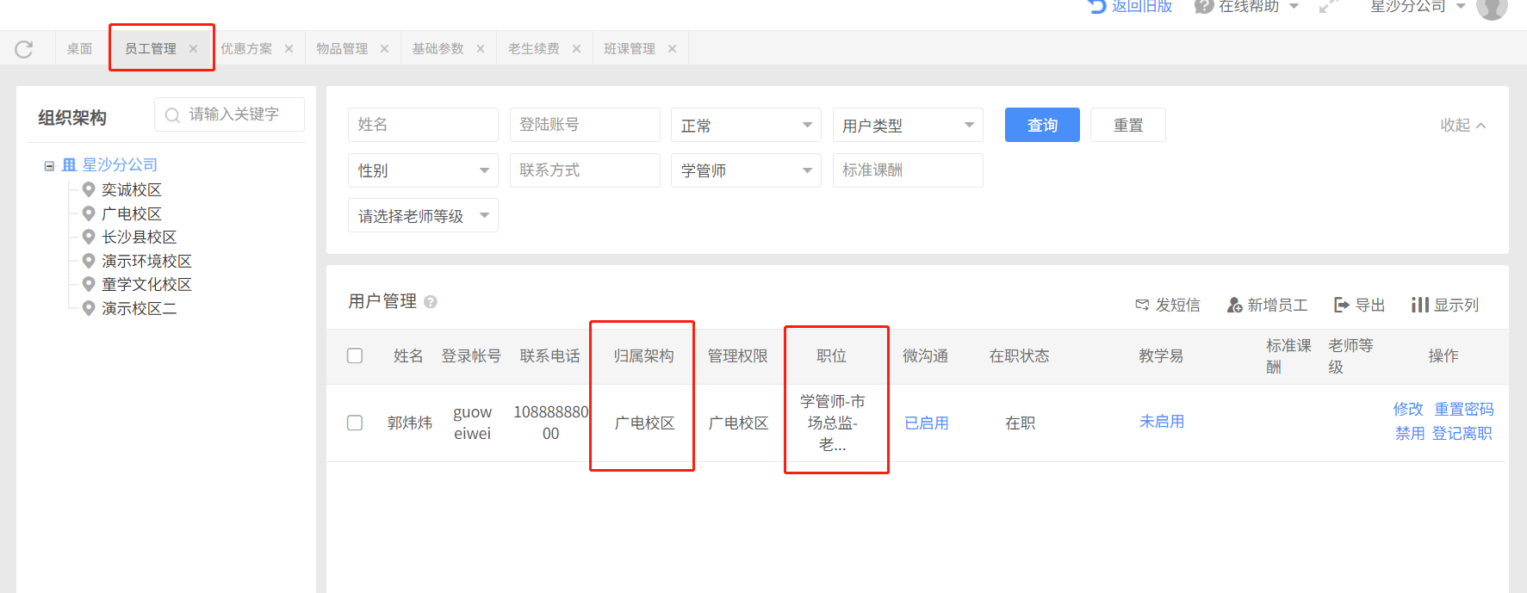Collapse filters with 收起
This screenshot has height=593, width=1527.
click(1462, 126)
